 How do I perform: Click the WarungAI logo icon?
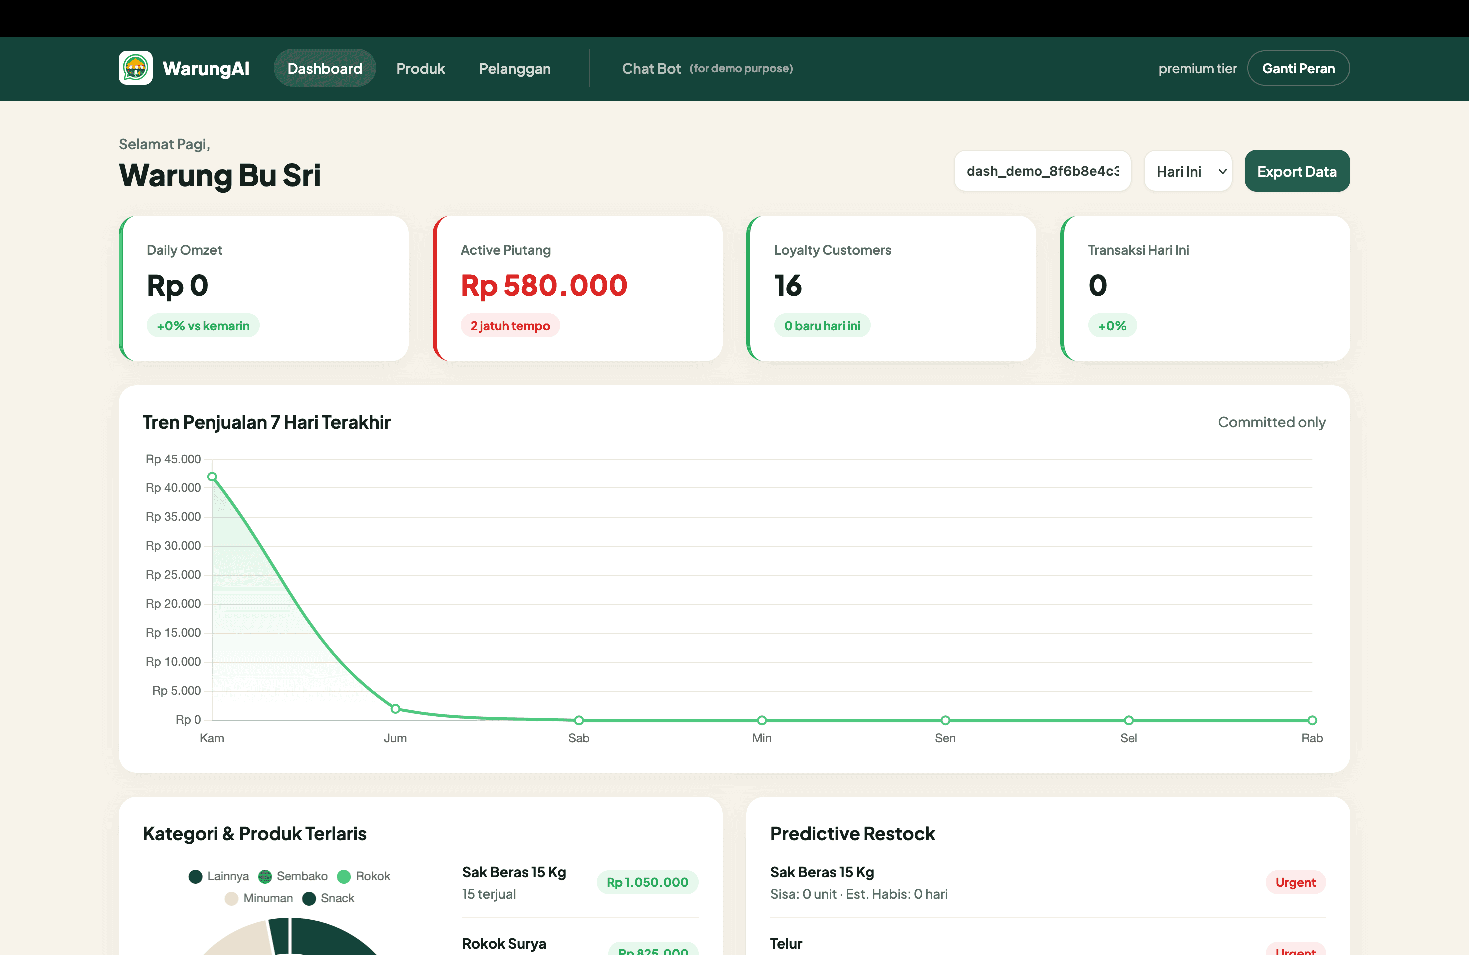click(x=136, y=68)
